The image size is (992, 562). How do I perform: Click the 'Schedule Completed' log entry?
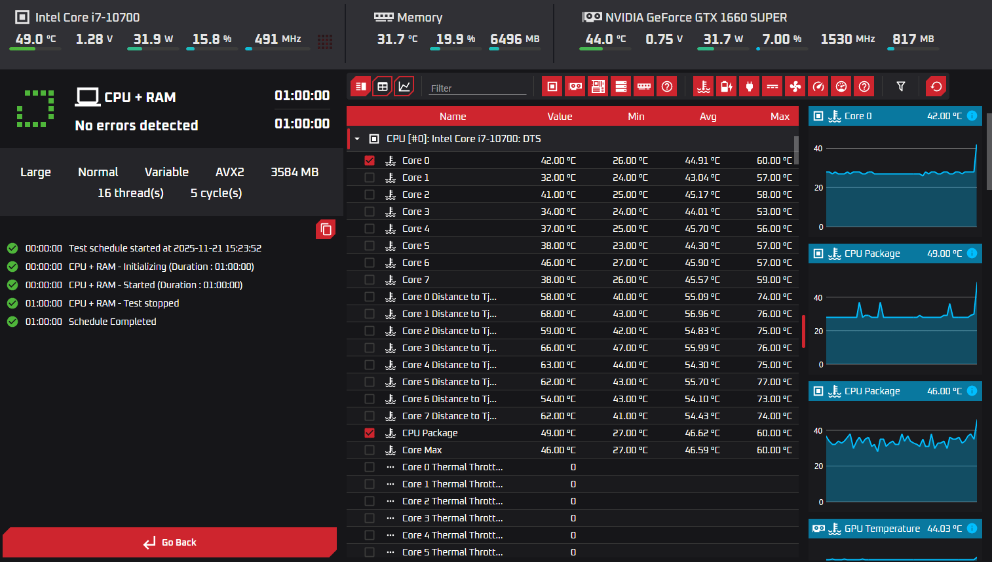click(113, 322)
